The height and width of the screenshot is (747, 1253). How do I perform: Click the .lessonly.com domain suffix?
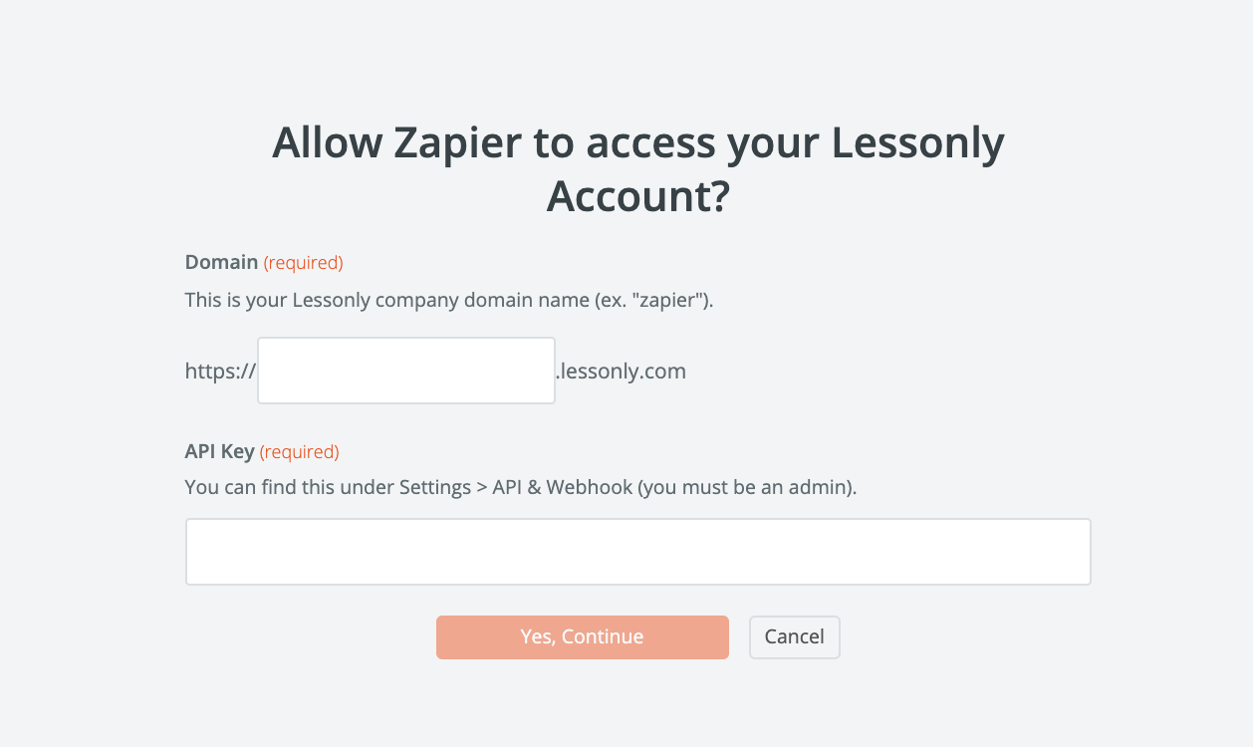(621, 372)
